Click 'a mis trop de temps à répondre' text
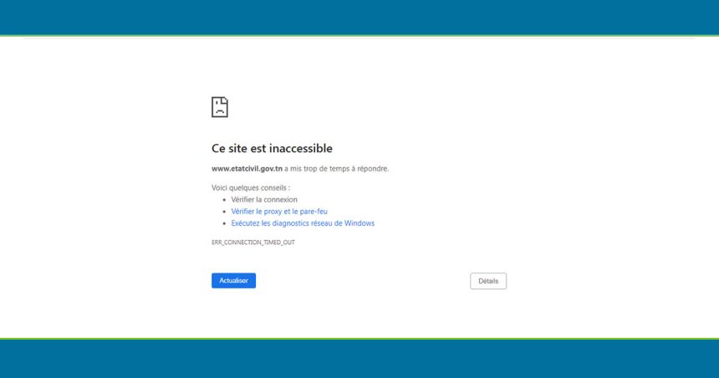The image size is (719, 378). (x=337, y=169)
